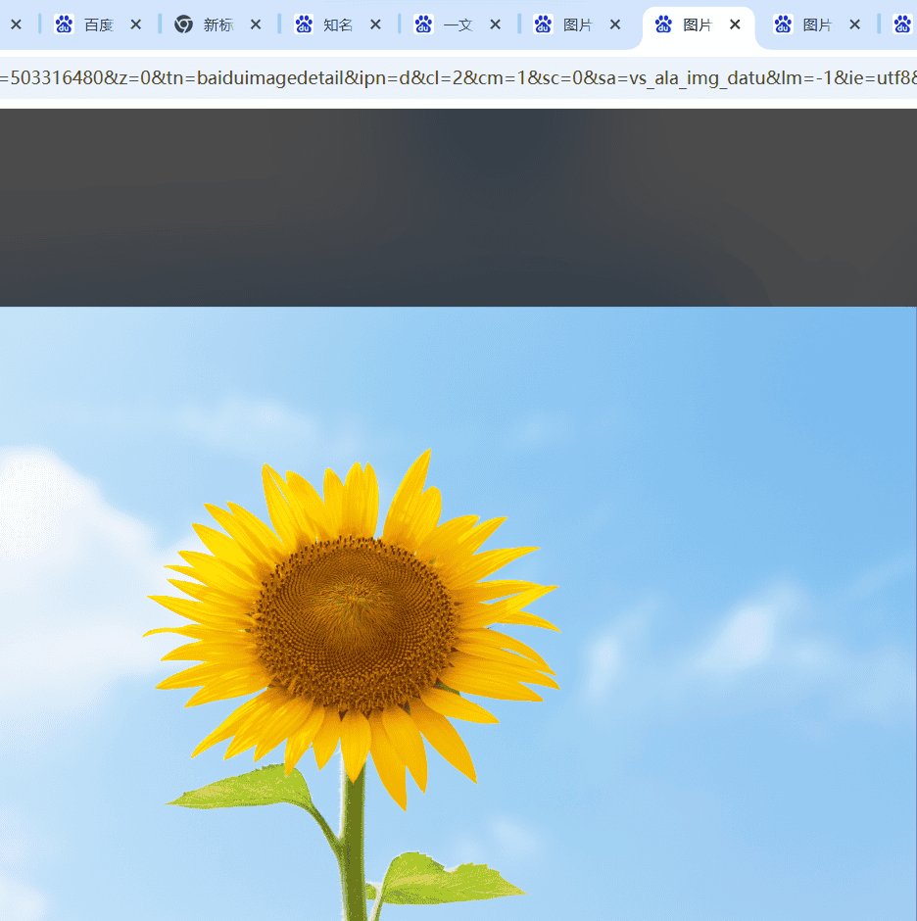Click the Baidu paw favicon on 百度 tab

point(64,24)
